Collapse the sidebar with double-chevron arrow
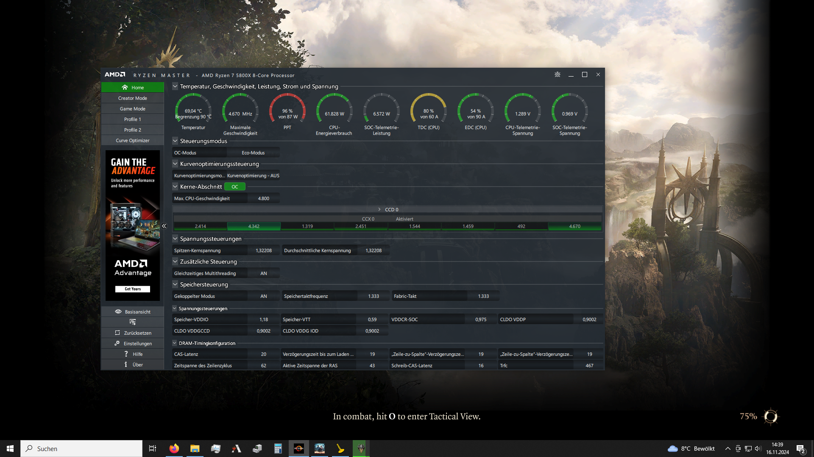Image resolution: width=814 pixels, height=457 pixels. (x=164, y=226)
